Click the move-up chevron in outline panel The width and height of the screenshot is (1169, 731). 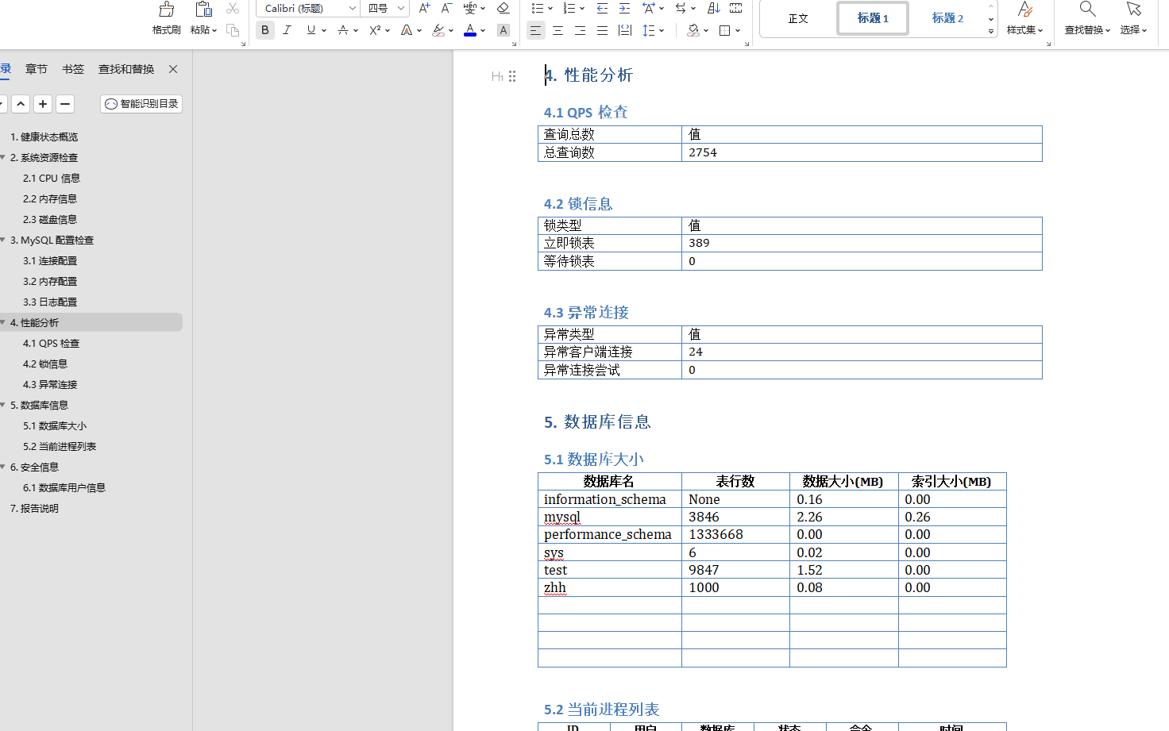tap(21, 104)
